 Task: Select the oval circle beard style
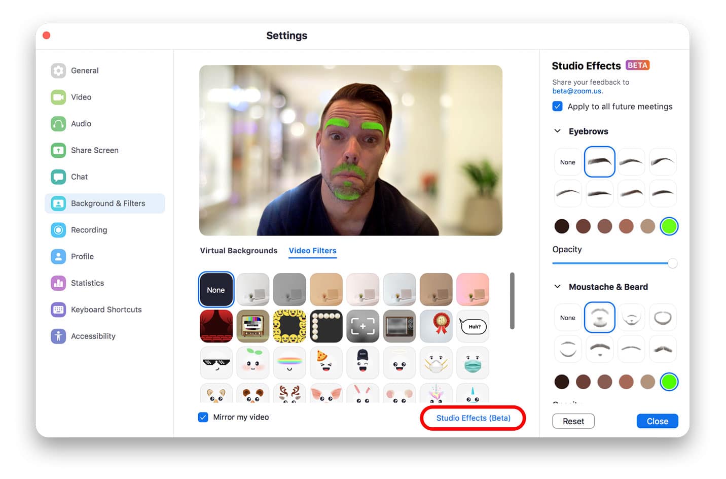coord(663,318)
